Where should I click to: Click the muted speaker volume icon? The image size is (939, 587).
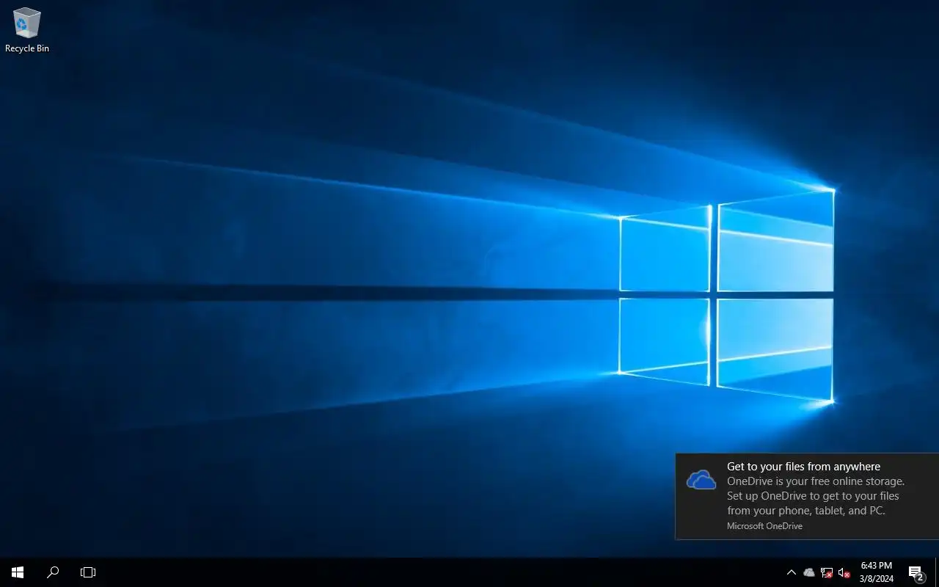pos(844,572)
